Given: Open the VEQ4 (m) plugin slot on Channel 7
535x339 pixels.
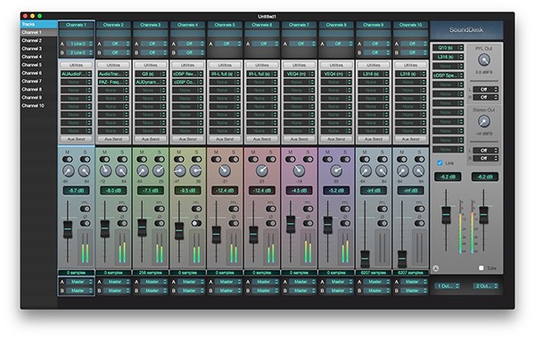Looking at the screenshot, I should click(x=300, y=74).
